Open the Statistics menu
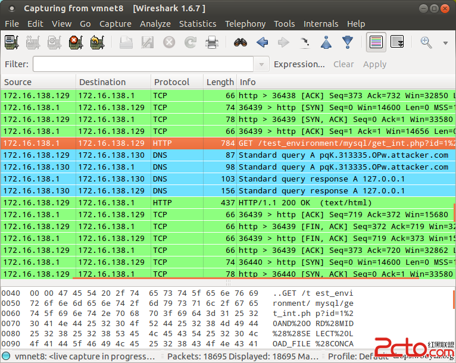The width and height of the screenshot is (456, 363). coord(198,24)
